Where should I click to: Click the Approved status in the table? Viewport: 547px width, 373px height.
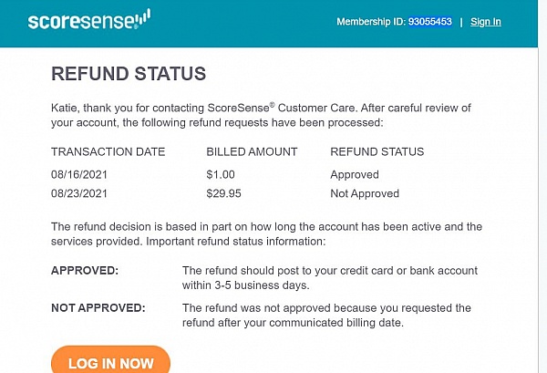[x=355, y=174]
